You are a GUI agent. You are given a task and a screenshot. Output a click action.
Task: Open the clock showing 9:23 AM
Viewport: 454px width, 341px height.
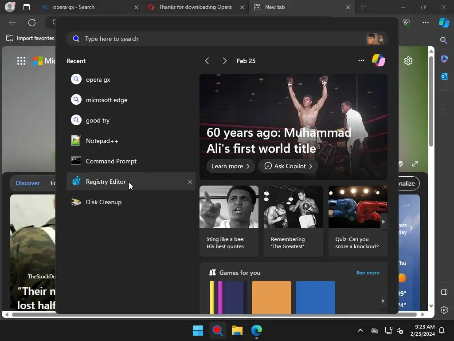tap(423, 330)
